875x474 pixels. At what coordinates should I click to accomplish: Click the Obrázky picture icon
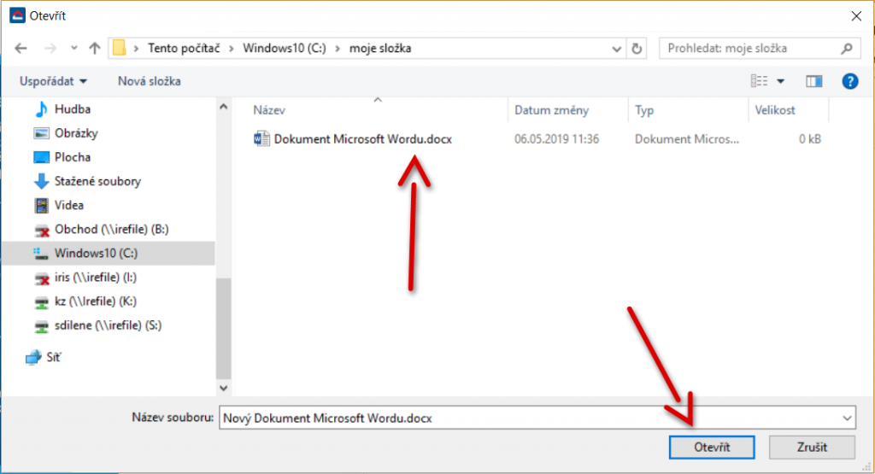[x=41, y=133]
